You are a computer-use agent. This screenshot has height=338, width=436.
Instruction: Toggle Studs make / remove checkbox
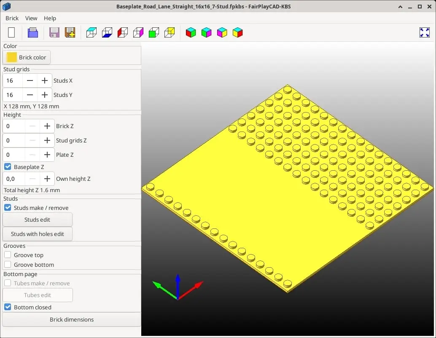click(x=8, y=208)
